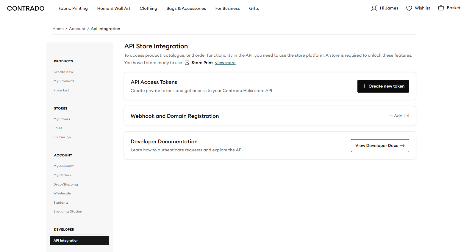Open the Gifts menu

coord(254,8)
